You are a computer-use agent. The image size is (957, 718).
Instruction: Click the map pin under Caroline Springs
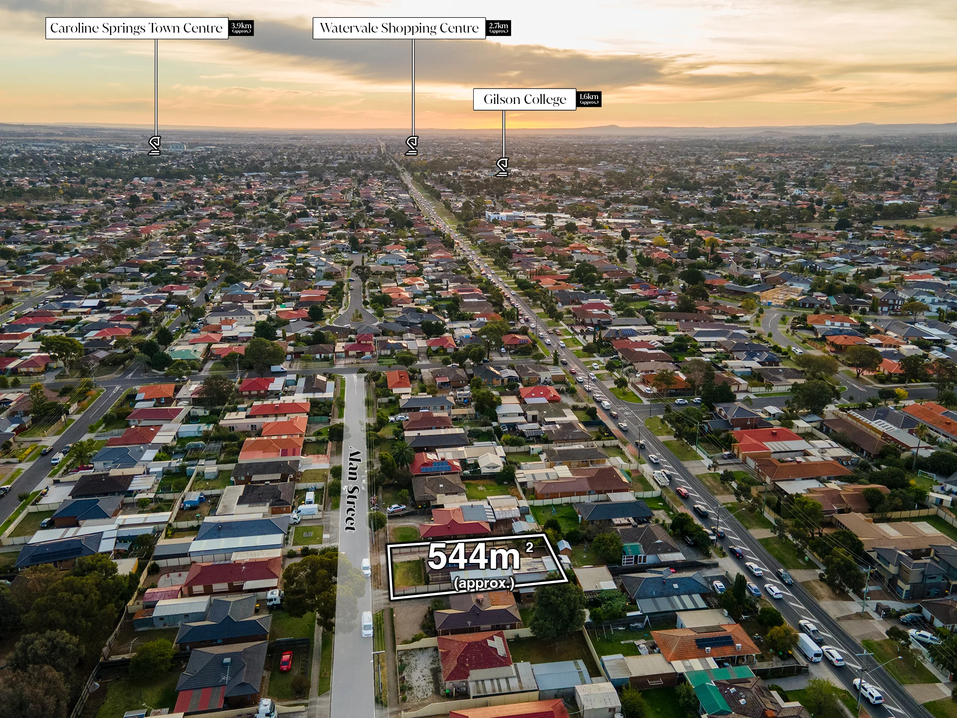(x=154, y=146)
